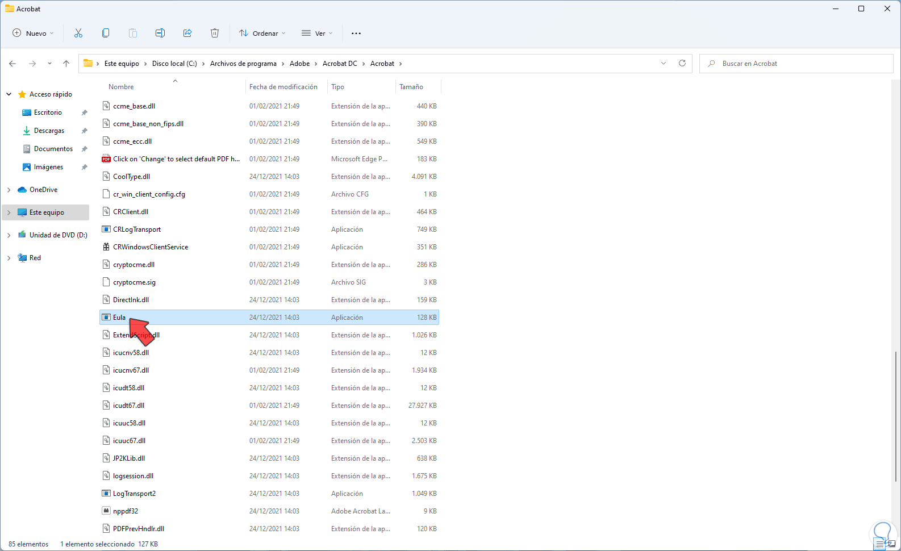
Task: Click 'Acrobat DC' breadcrumb segment
Action: click(340, 64)
